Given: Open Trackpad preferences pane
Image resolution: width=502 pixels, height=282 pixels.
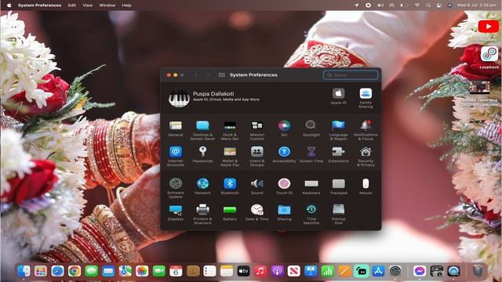Looking at the screenshot, I should [x=338, y=186].
